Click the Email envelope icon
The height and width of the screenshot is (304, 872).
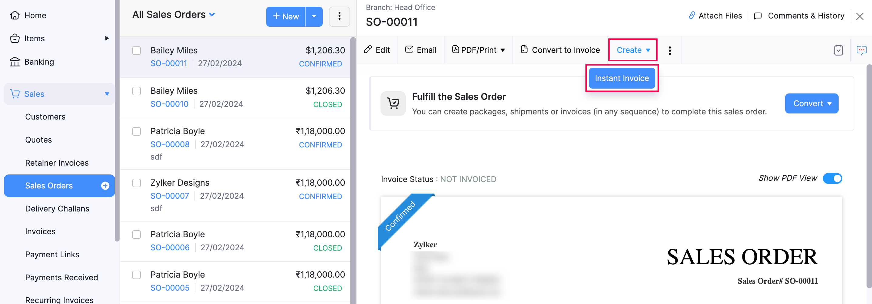point(409,49)
